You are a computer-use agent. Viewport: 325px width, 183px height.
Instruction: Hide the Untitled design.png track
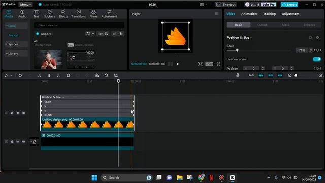[18, 113]
